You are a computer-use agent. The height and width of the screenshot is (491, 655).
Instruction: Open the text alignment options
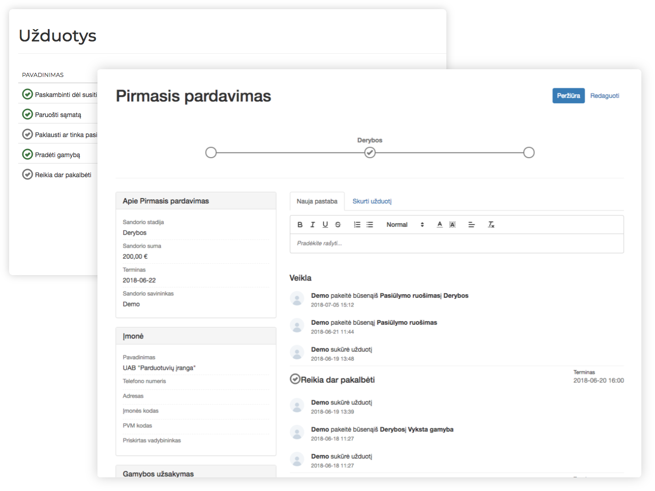471,225
